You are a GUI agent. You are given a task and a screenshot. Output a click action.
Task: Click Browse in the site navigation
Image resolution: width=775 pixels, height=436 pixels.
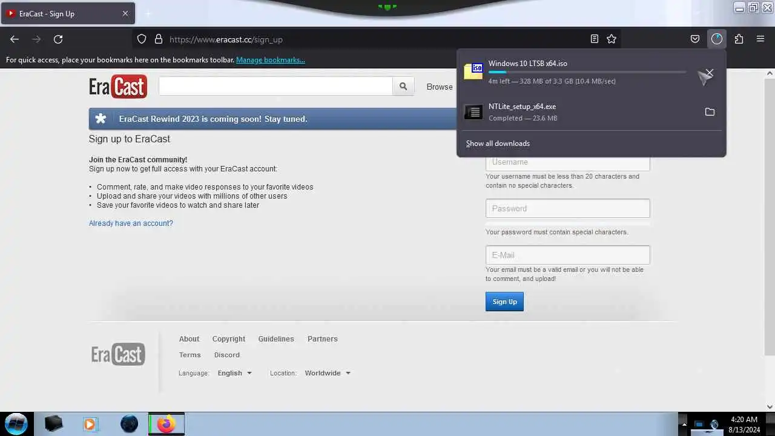click(x=440, y=87)
